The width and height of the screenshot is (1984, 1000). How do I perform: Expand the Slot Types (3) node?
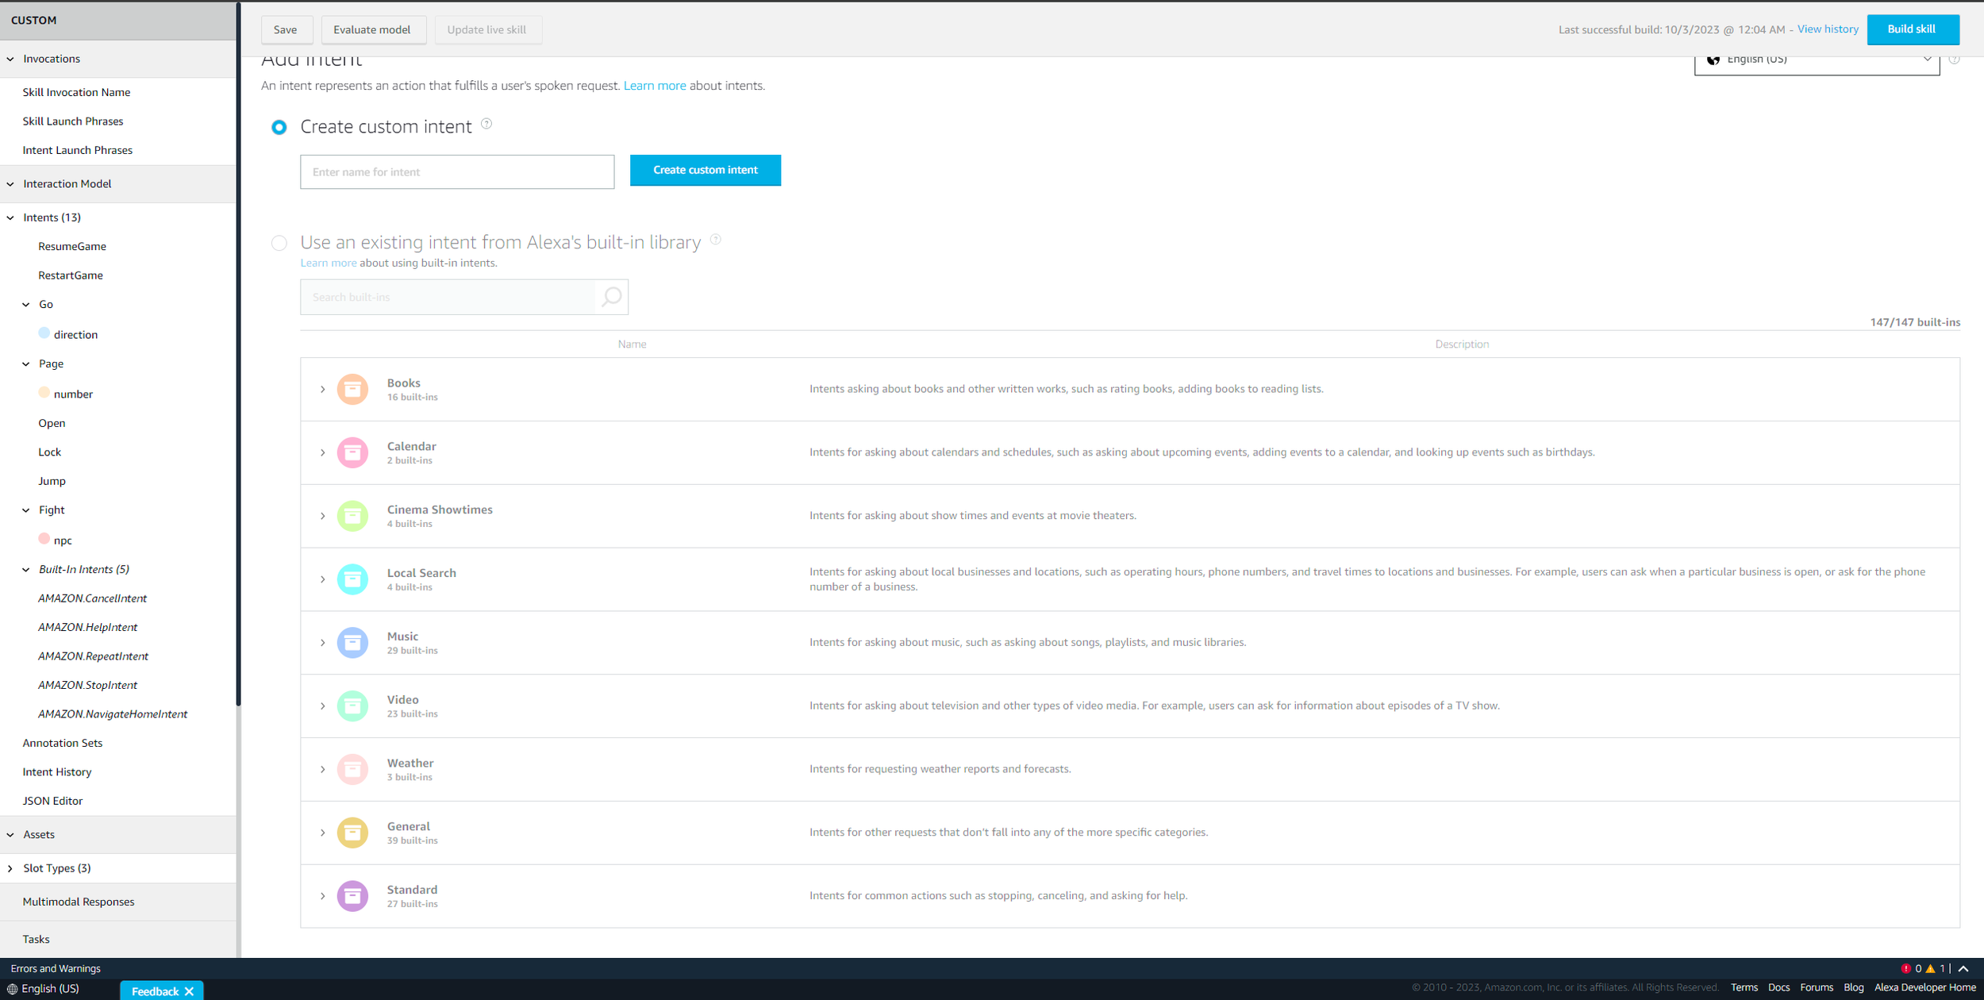pos(10,868)
